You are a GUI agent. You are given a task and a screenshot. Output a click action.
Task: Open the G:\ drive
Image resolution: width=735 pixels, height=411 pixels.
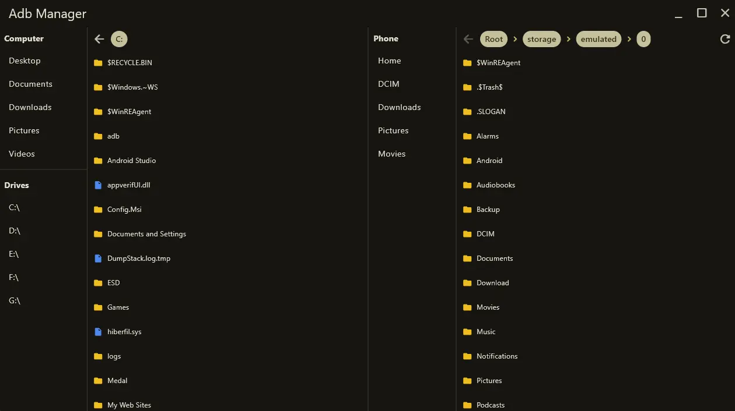tap(15, 300)
